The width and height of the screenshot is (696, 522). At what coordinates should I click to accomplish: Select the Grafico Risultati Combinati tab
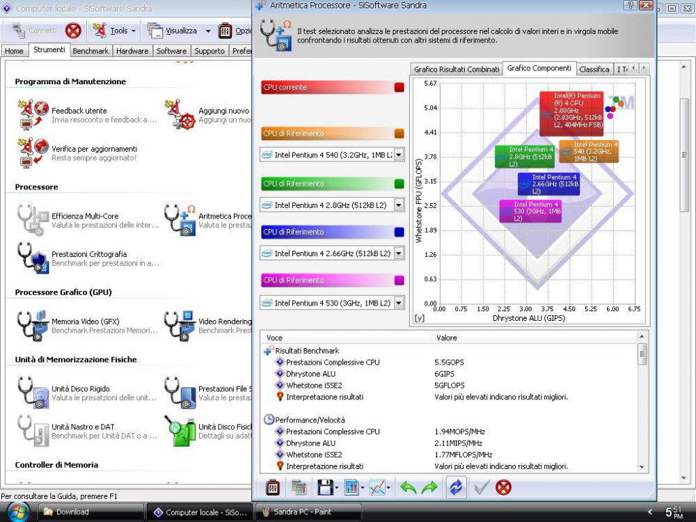click(x=457, y=69)
